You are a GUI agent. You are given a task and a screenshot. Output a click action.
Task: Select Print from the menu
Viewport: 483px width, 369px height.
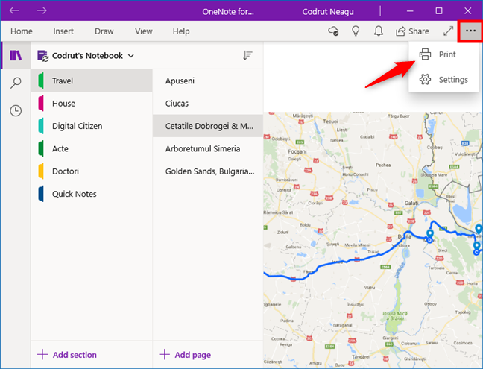click(x=446, y=54)
